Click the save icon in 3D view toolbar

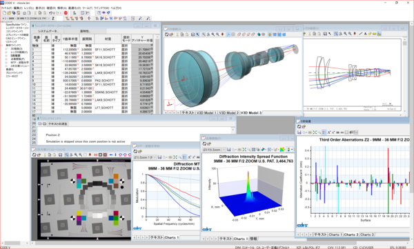(193, 34)
